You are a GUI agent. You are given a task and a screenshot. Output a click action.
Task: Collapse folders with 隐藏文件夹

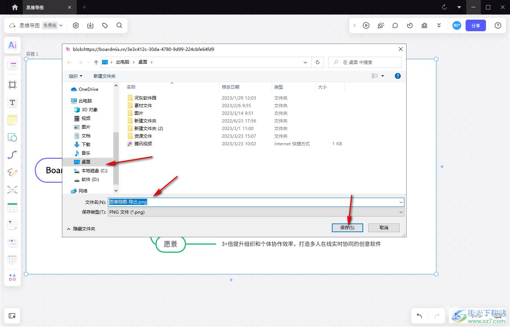click(81, 229)
